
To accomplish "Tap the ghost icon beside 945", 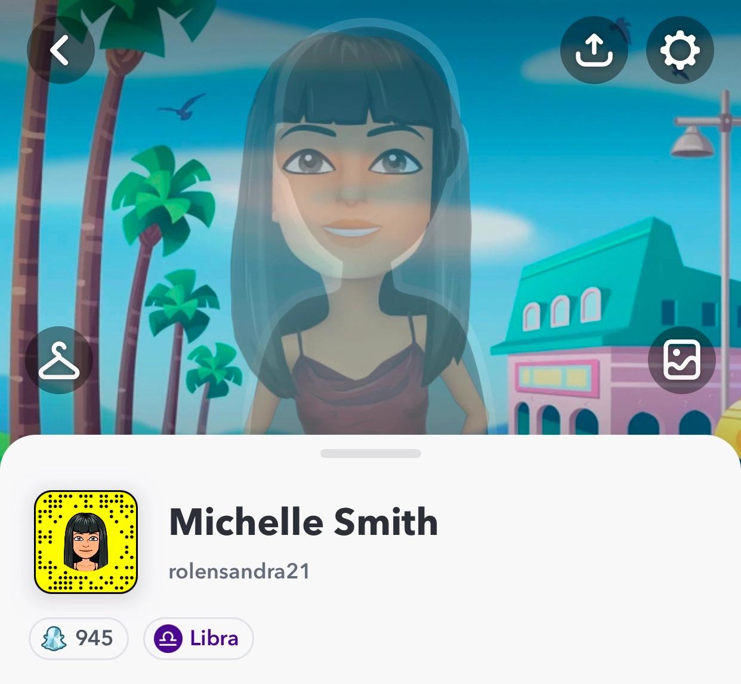I will pyautogui.click(x=53, y=639).
